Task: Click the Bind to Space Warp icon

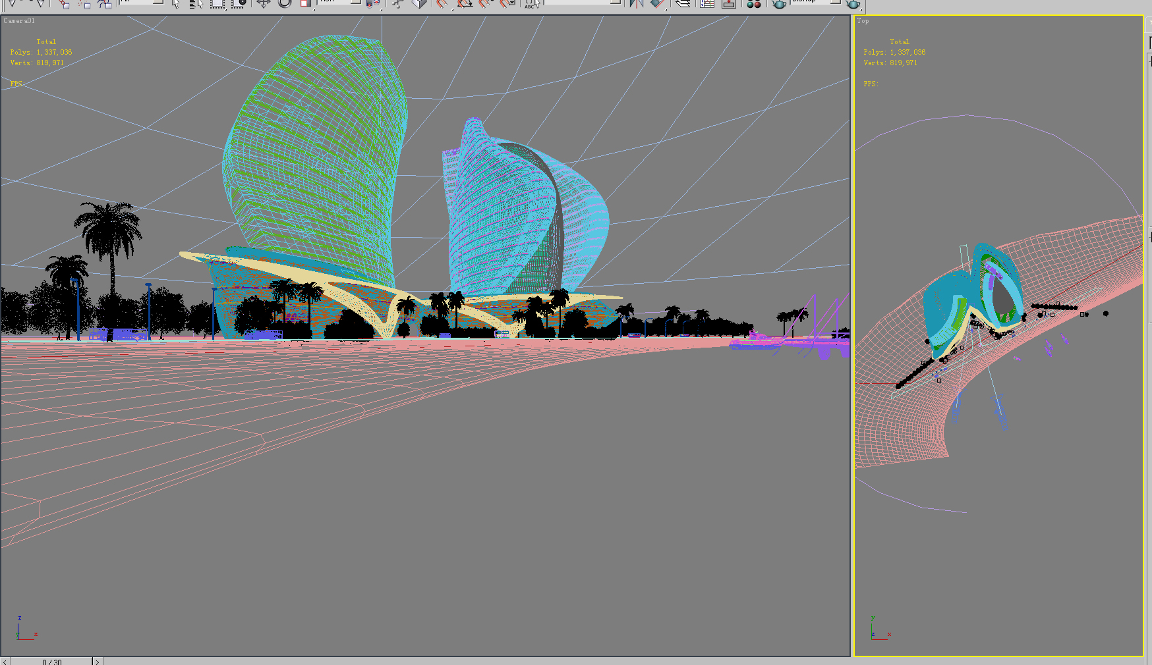Action: (105, 3)
